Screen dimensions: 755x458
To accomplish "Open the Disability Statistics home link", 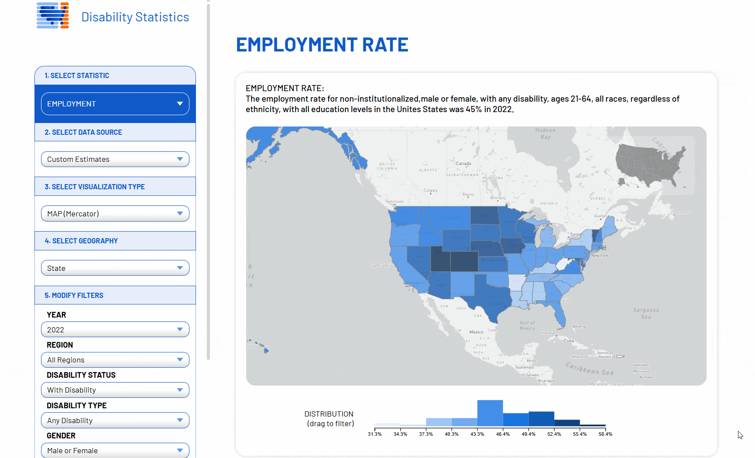I will [135, 17].
